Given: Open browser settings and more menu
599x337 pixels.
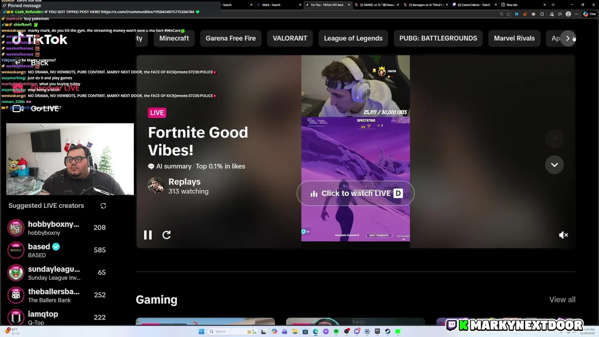Looking at the screenshot, I should pos(577,14).
